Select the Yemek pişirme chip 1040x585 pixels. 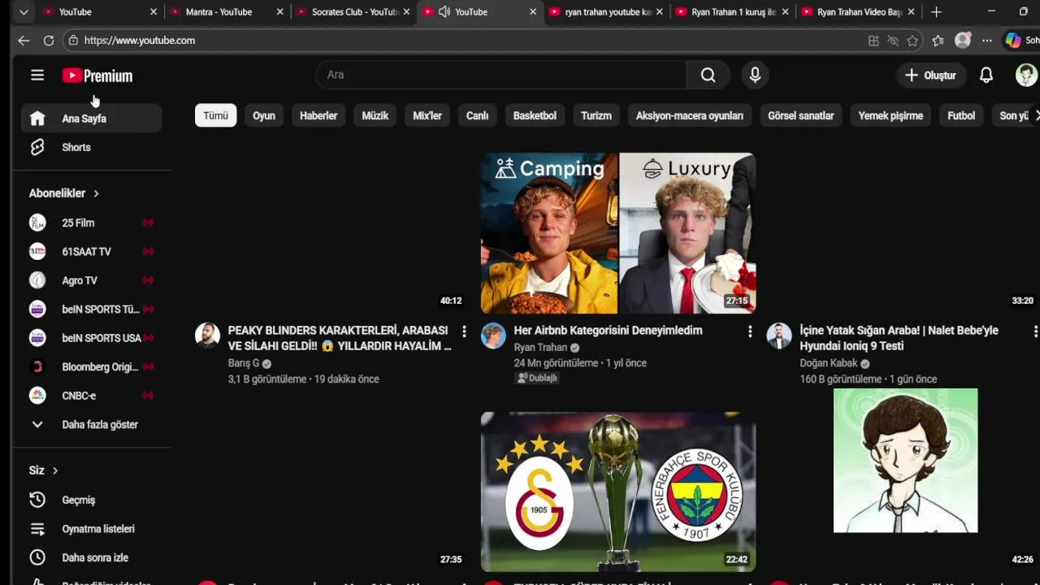pos(890,115)
